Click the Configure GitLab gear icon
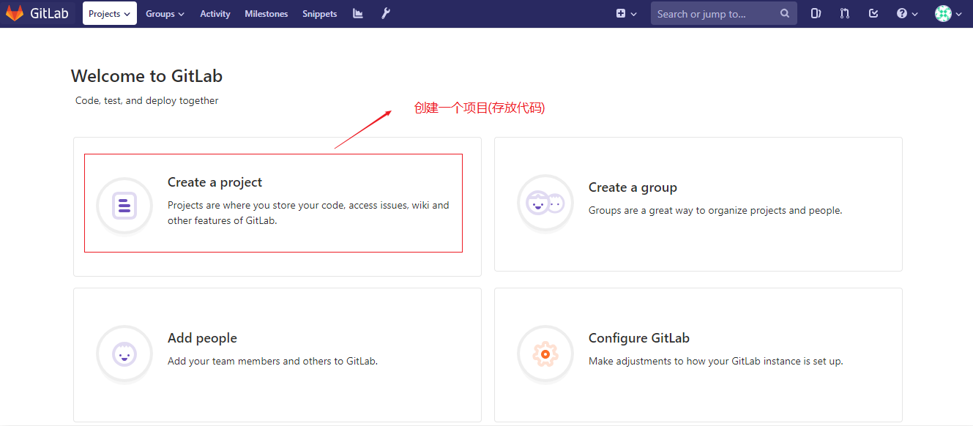973x426 pixels. (545, 354)
